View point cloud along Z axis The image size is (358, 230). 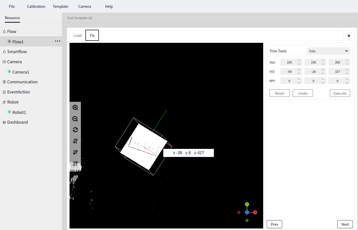75,163
